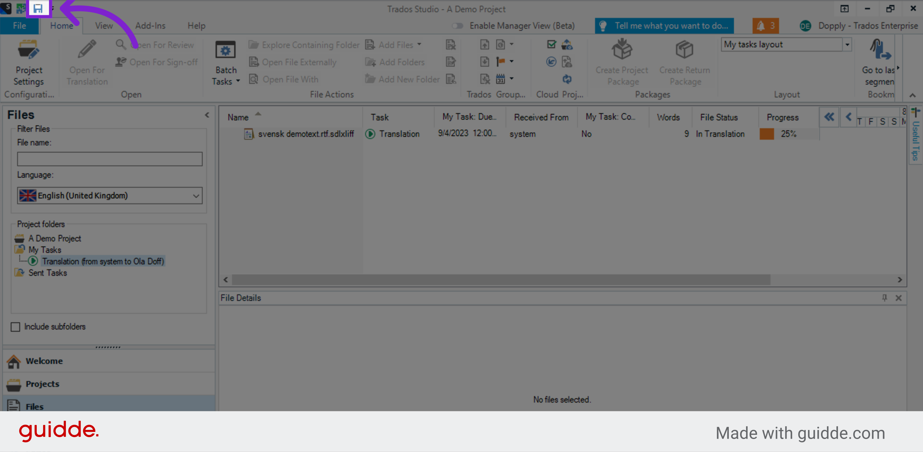Image resolution: width=923 pixels, height=452 pixels.
Task: Open dropdown arrow beside orange flag icon
Action: click(512, 61)
